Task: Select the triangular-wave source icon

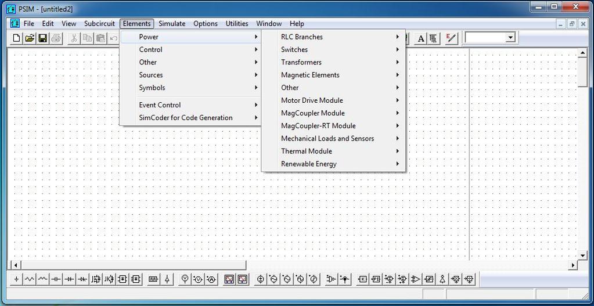Action: tap(287, 279)
